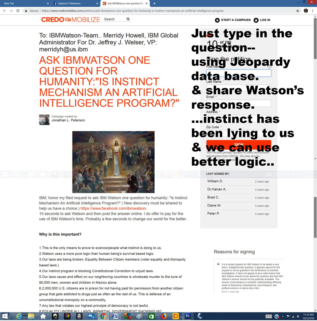Click the Amazon taskbar icon
This screenshot has height=321, width=317.
pos(79,316)
